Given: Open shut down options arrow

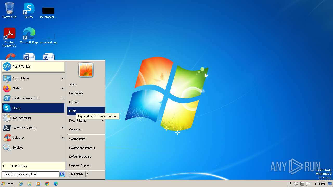Looking at the screenshot, I should (x=87, y=174).
